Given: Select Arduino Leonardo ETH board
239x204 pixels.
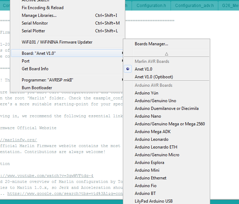Looking at the screenshot, I should 166,147.
